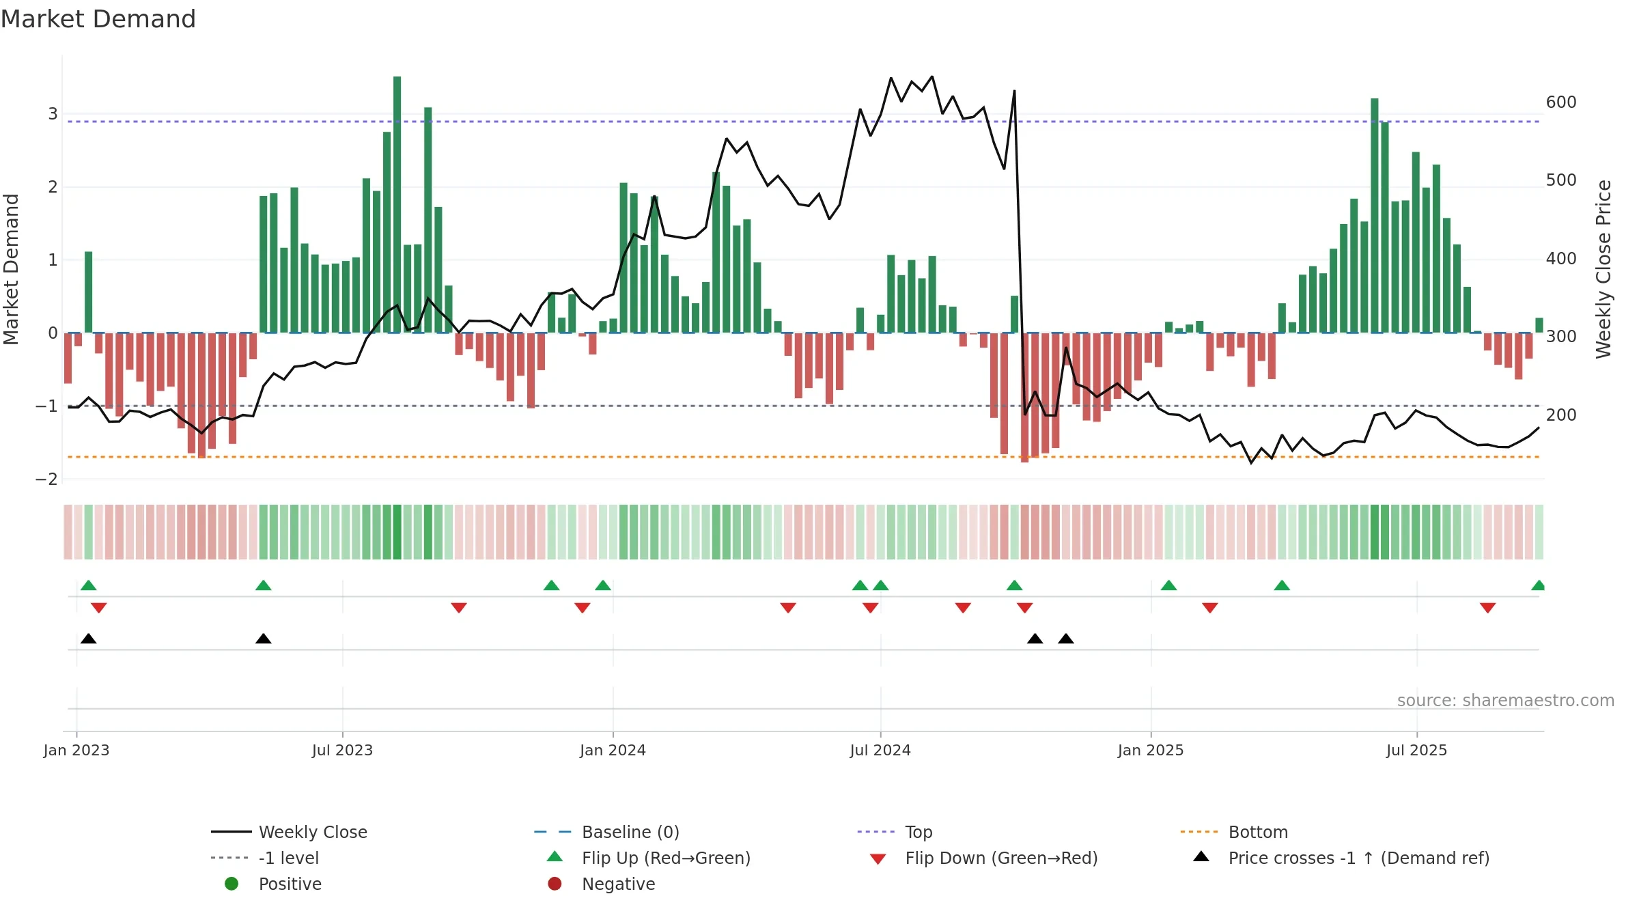
Task: Click the 600 price axis tick label
Action: click(1561, 102)
